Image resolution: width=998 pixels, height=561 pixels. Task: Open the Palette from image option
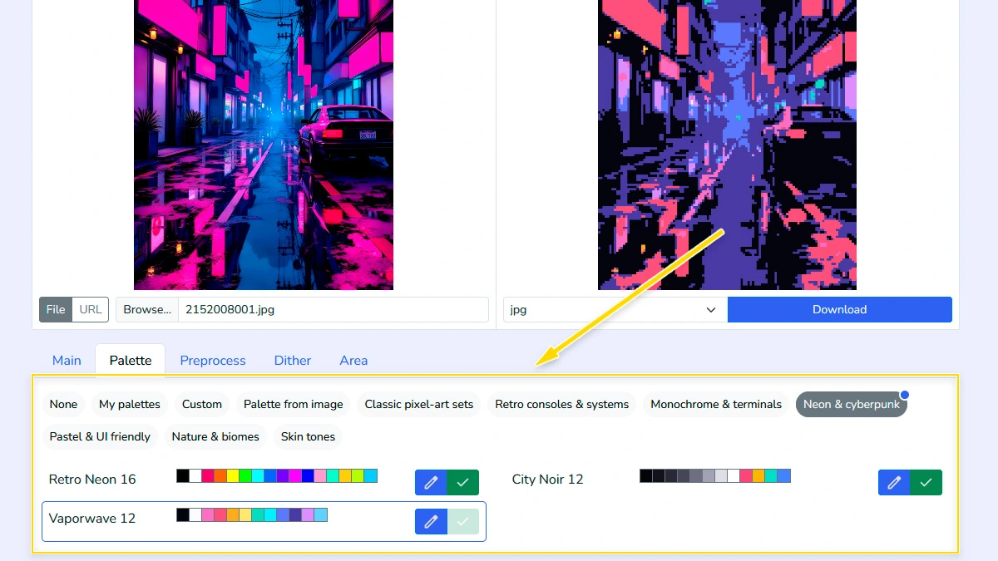tap(292, 404)
